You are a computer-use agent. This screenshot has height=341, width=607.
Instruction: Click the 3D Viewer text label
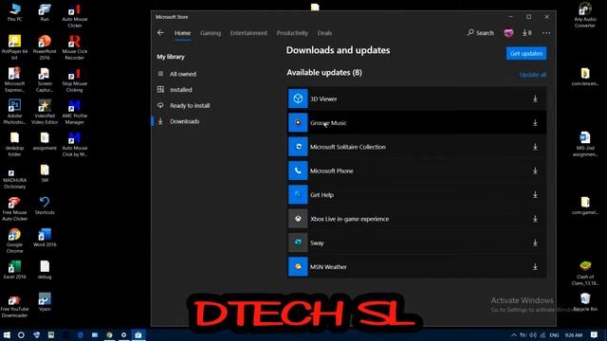pos(323,99)
